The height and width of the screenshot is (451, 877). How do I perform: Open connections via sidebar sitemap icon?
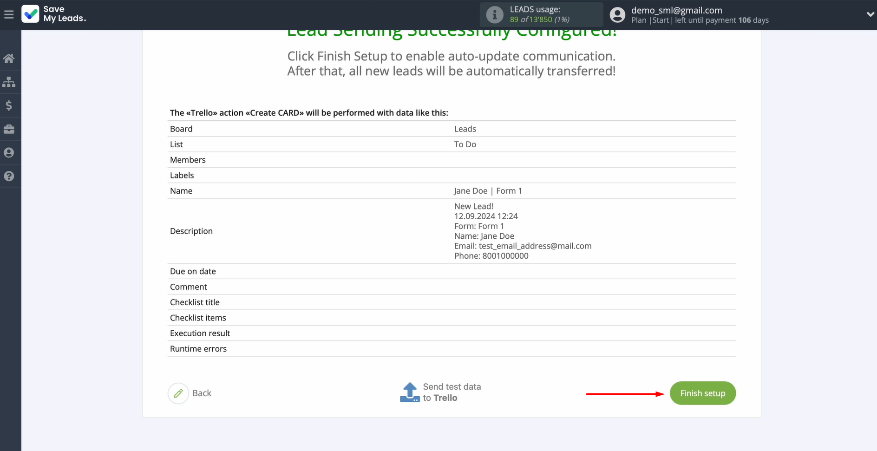[9, 82]
